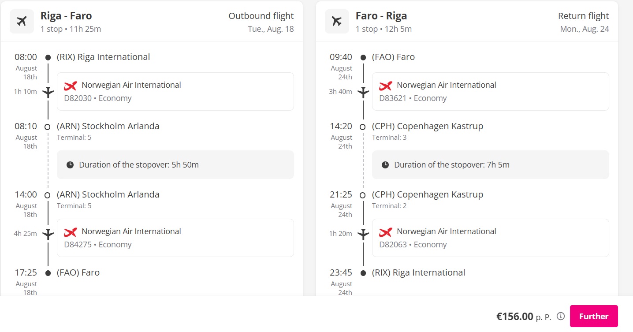Click Norwegian logo on flight D82030

(x=71, y=86)
